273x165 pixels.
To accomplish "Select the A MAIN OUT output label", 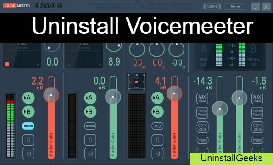I will pyautogui.click(x=203, y=55).
